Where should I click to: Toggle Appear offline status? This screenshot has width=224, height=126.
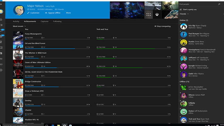(x=53, y=13)
